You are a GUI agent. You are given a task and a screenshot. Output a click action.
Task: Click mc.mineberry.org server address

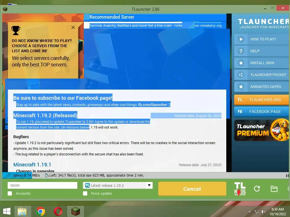(x=208, y=26)
